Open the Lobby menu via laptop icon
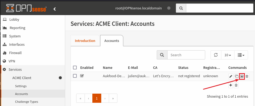 (x=5, y=20)
